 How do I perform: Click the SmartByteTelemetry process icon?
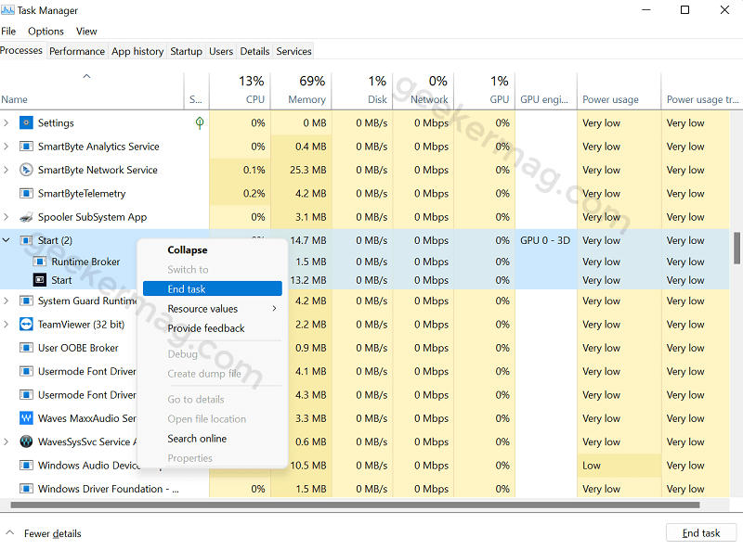click(26, 194)
